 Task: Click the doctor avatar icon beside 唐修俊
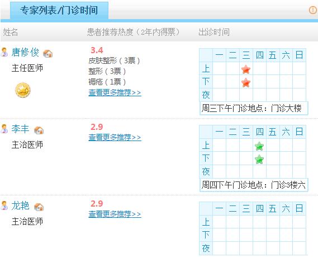pos(4,52)
